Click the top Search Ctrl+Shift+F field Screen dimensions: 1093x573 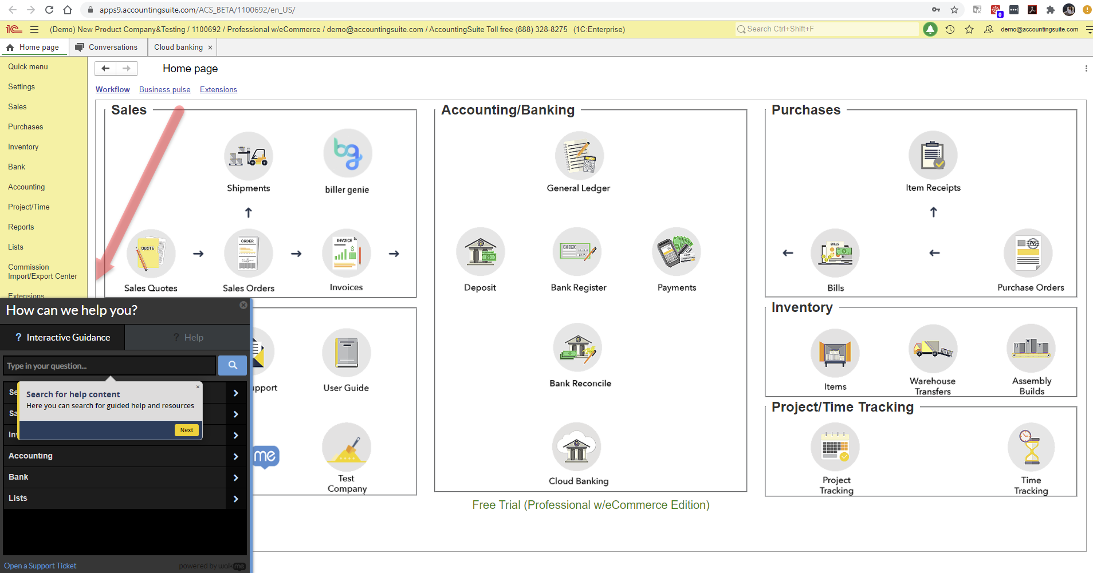coord(827,29)
